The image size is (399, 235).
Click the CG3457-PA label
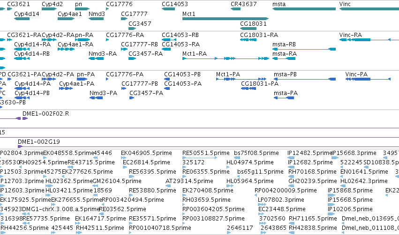[146, 93]
